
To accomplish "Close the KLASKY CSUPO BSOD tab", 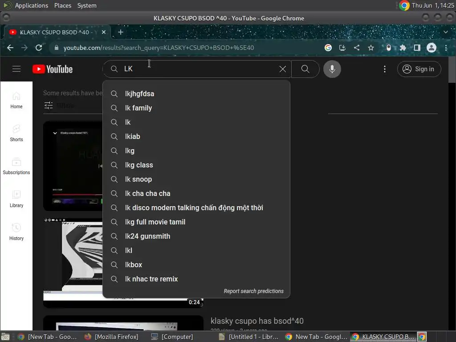I will point(103,32).
